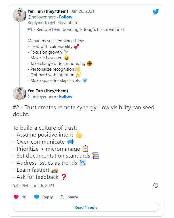This screenshot has height=218, width=174.
Task: Click the share upload icon
Action: (x=62, y=197)
